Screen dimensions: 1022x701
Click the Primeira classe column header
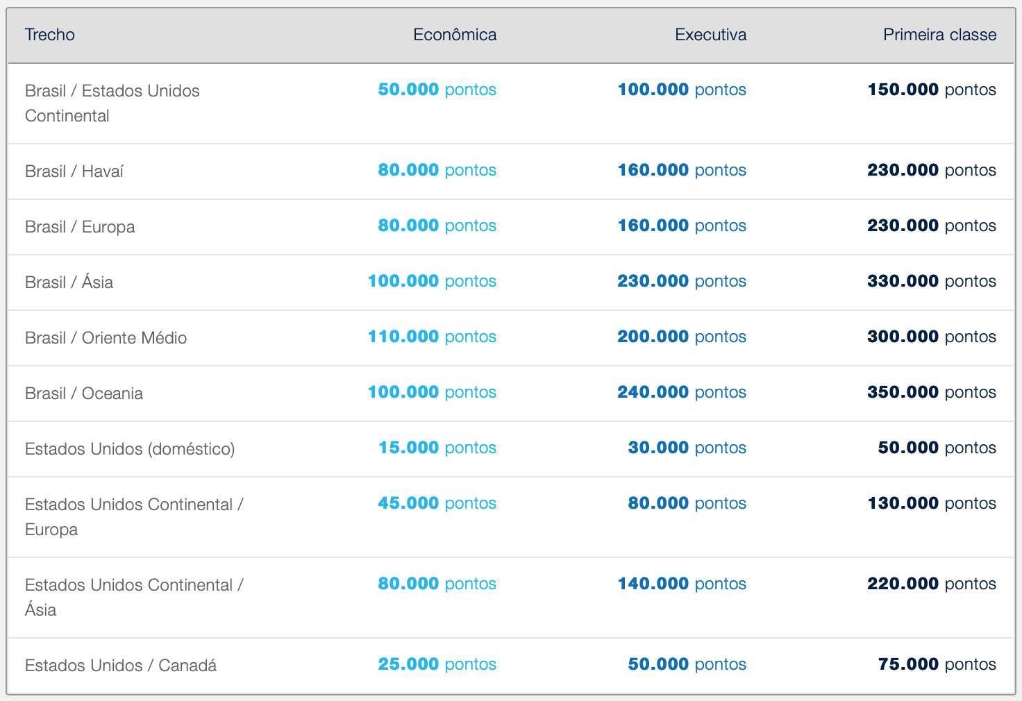[939, 35]
